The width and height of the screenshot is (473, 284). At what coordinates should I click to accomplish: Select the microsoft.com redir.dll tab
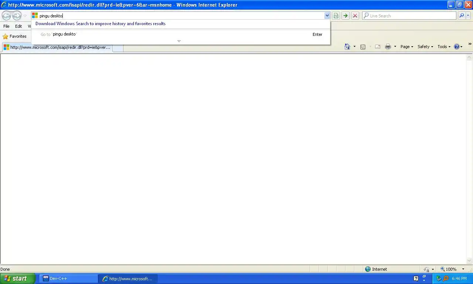coord(57,47)
